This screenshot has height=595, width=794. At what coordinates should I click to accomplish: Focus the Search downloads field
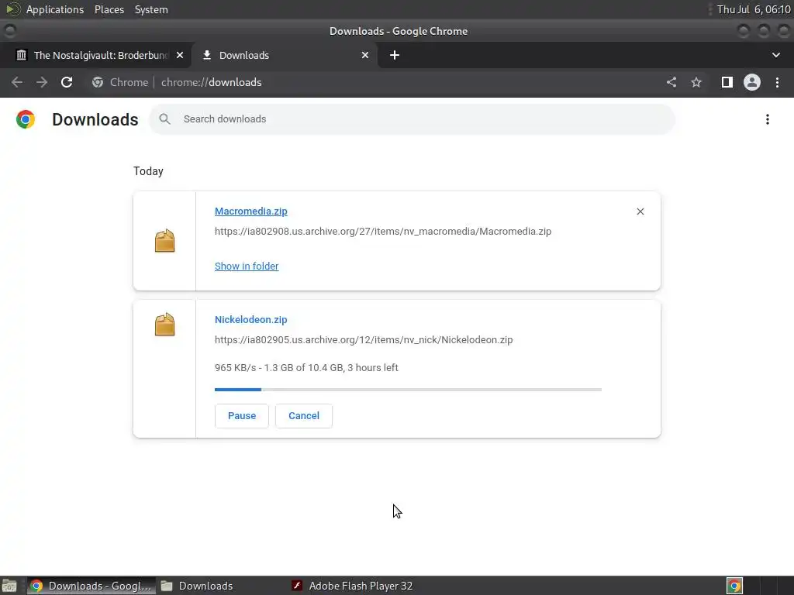point(413,119)
